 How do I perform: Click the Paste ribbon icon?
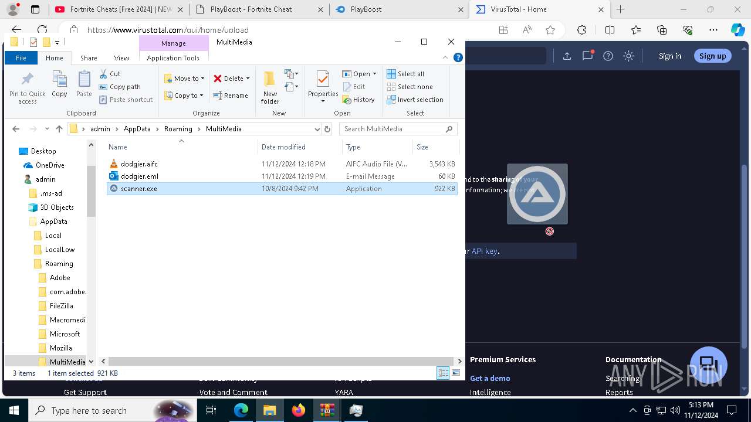(x=84, y=84)
